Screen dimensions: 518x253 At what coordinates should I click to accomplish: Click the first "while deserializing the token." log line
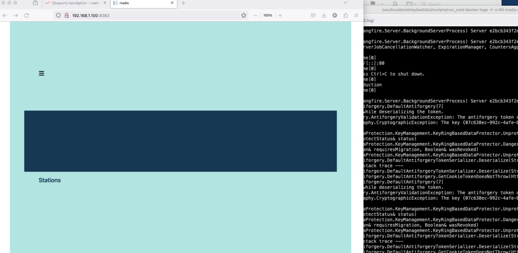(404, 112)
